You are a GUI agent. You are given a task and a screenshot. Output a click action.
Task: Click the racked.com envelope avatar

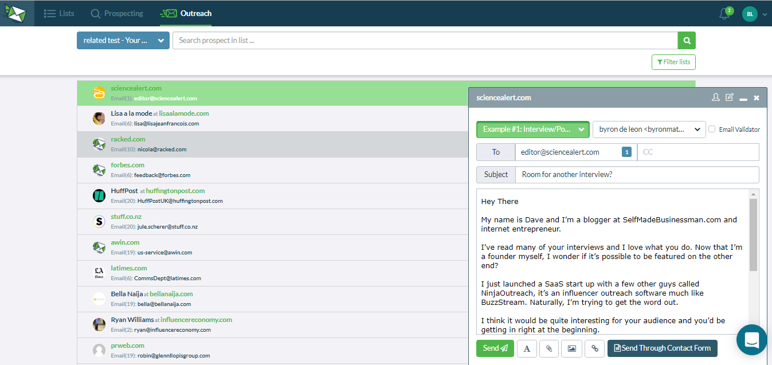99,144
